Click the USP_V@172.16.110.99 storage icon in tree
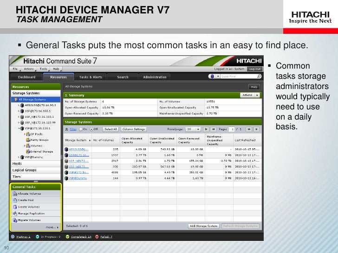The height and width of the screenshot is (253, 338). coord(22,123)
